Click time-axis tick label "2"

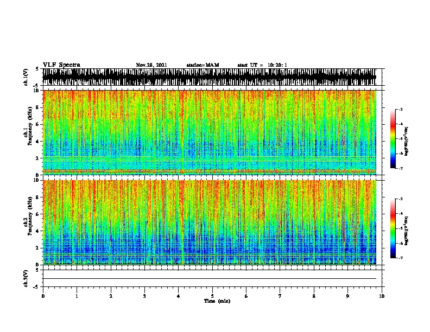[111, 296]
